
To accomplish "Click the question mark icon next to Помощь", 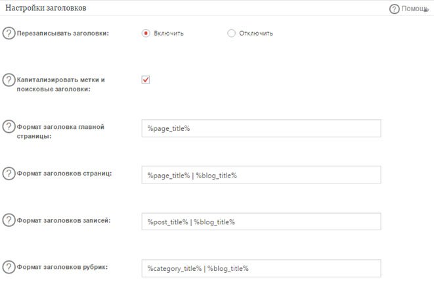I will click(x=394, y=9).
